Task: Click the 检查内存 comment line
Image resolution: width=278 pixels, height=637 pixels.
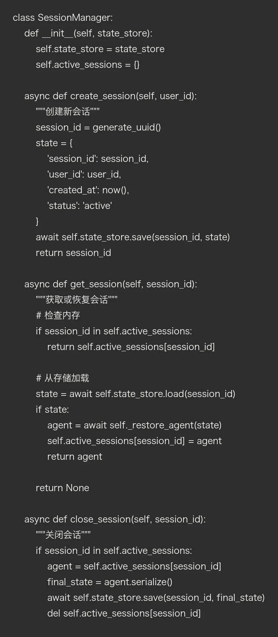Action: click(x=58, y=315)
